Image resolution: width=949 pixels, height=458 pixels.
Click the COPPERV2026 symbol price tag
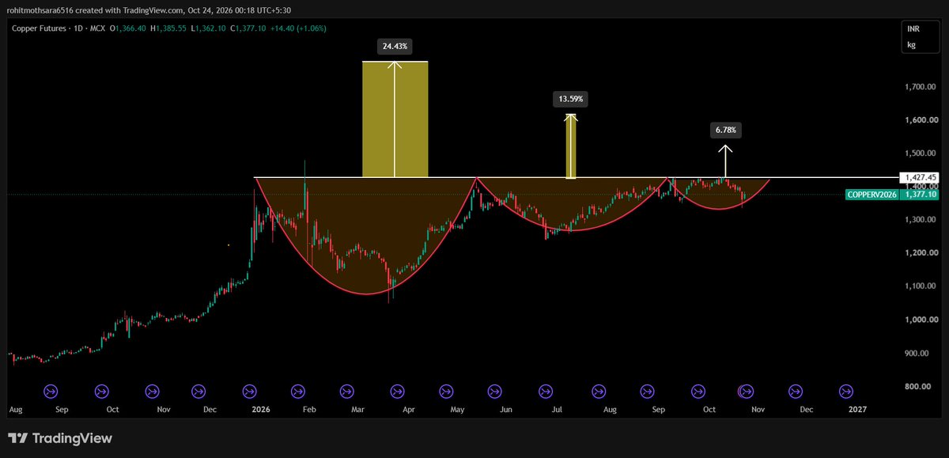pos(872,194)
